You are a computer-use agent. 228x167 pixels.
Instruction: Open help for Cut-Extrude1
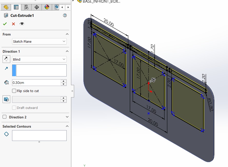tap(65, 15)
